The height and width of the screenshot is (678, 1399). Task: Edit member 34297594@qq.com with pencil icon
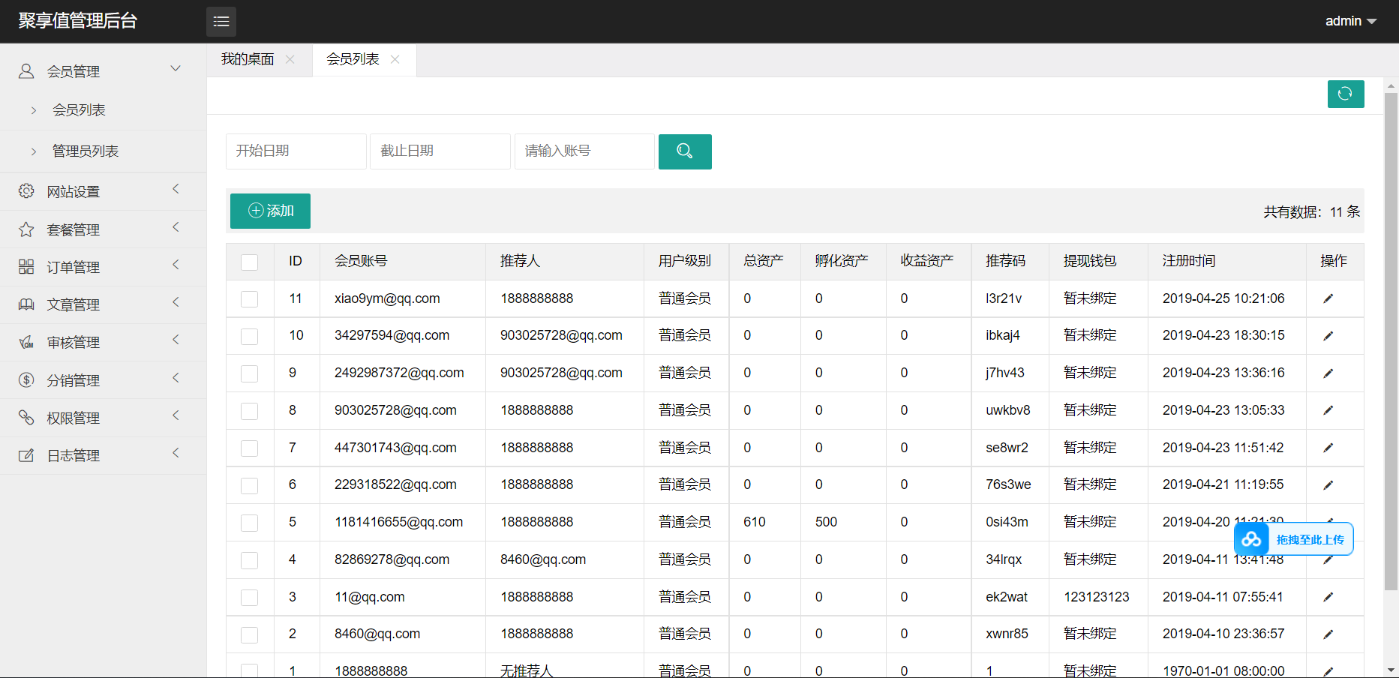(x=1328, y=336)
